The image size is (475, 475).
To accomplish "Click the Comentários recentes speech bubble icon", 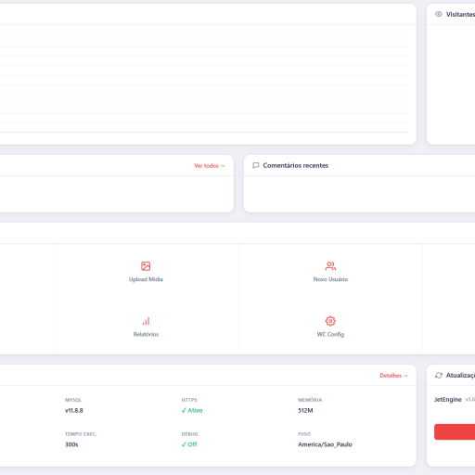I will tap(256, 165).
